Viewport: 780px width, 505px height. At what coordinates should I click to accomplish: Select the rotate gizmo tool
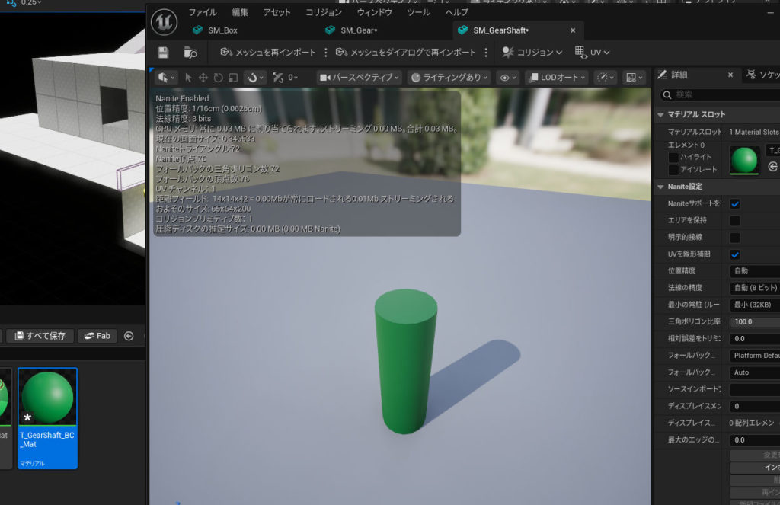pyautogui.click(x=218, y=78)
